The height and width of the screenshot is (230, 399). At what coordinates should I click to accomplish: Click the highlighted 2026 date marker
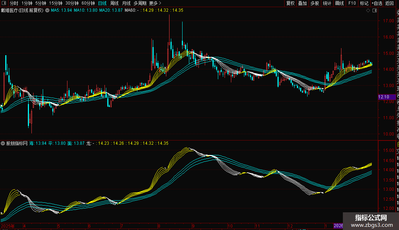338,226
